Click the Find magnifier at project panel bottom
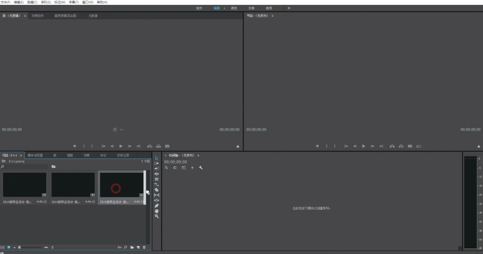Viewport: 483px width, 254px height. 126,247
